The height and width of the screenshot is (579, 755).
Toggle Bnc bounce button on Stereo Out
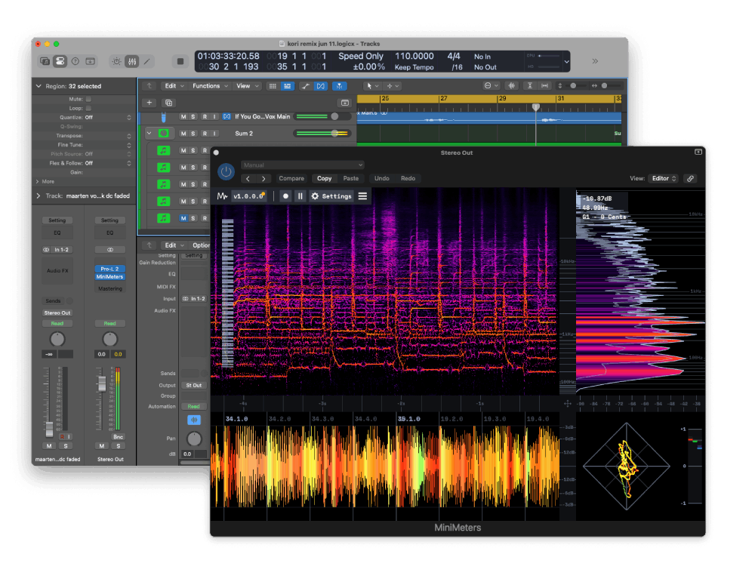tap(118, 437)
